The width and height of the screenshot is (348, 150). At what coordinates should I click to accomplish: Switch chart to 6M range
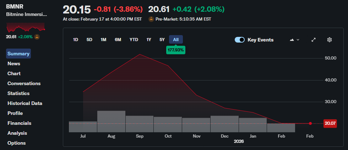pos(118,40)
